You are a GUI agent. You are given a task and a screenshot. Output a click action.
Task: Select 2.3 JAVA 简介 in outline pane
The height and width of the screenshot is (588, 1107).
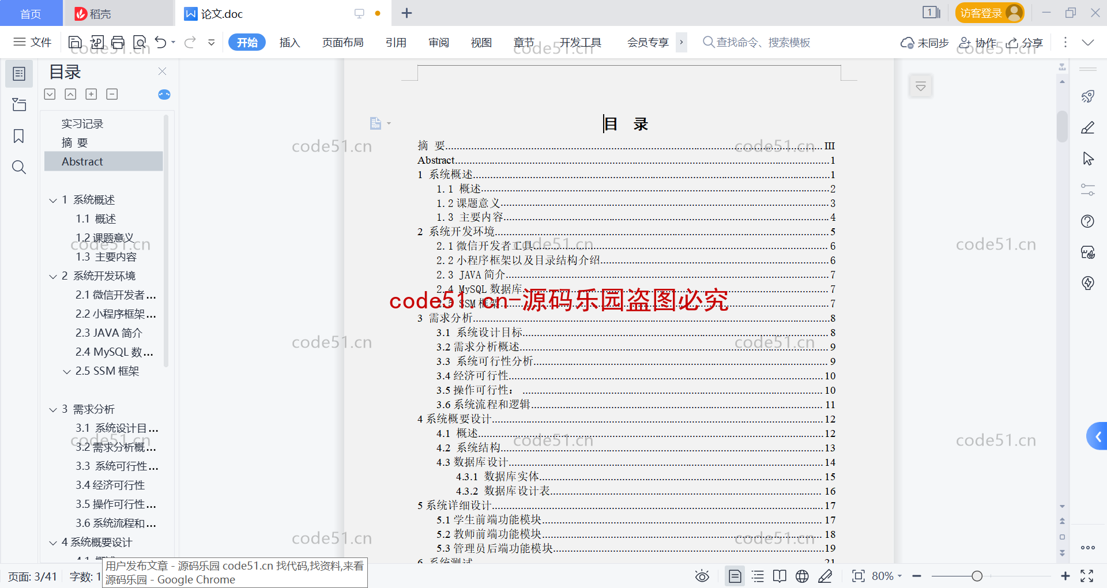click(109, 333)
